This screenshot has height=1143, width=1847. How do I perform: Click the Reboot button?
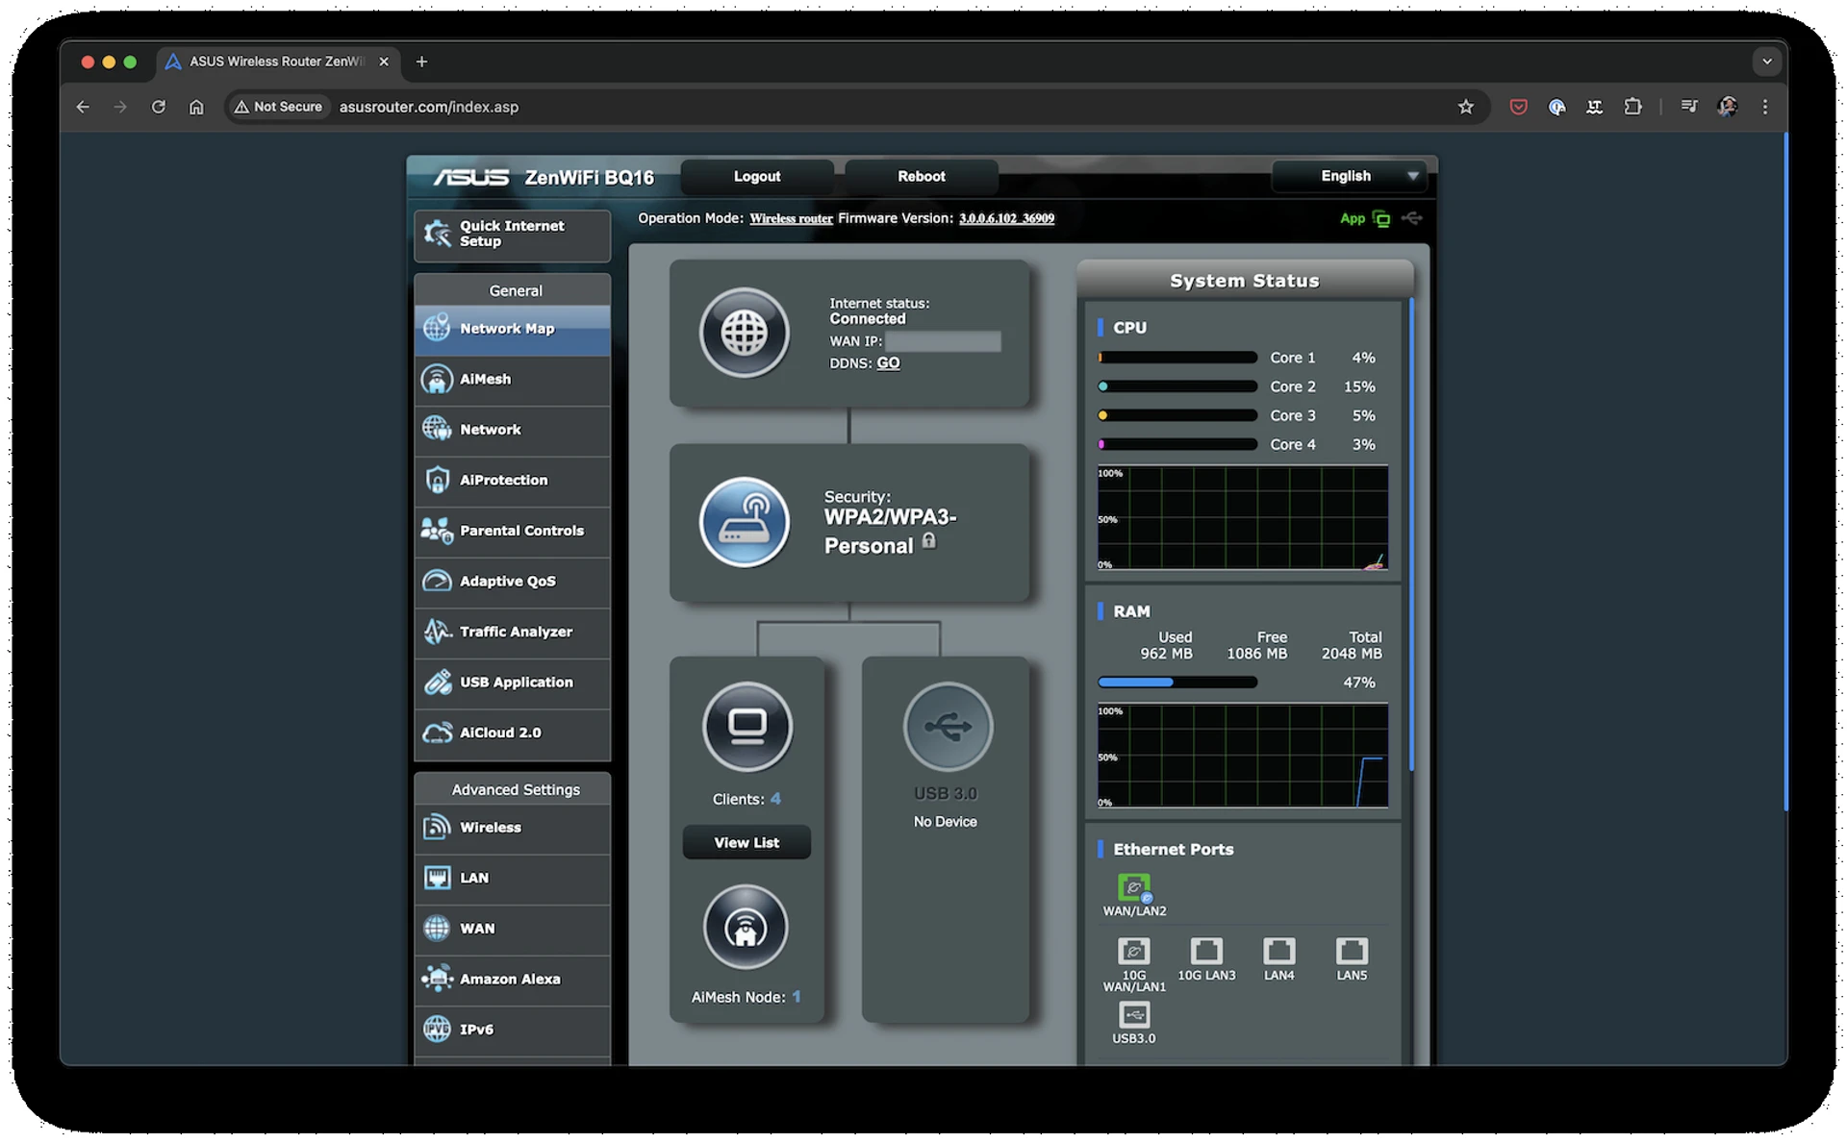click(922, 177)
